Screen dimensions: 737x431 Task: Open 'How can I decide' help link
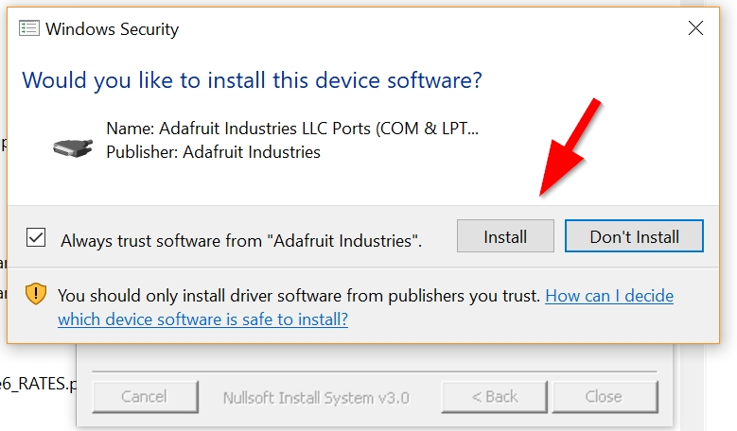tap(609, 295)
